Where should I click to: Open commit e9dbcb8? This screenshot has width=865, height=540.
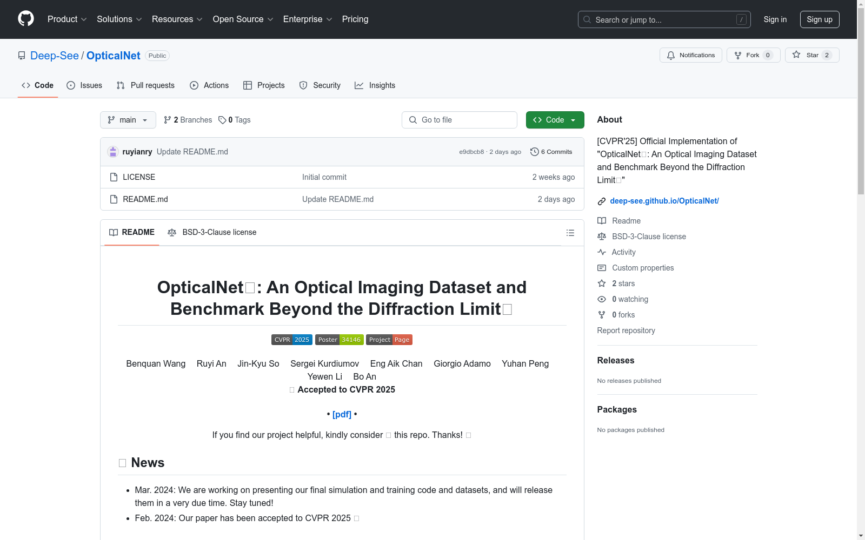coord(471,152)
